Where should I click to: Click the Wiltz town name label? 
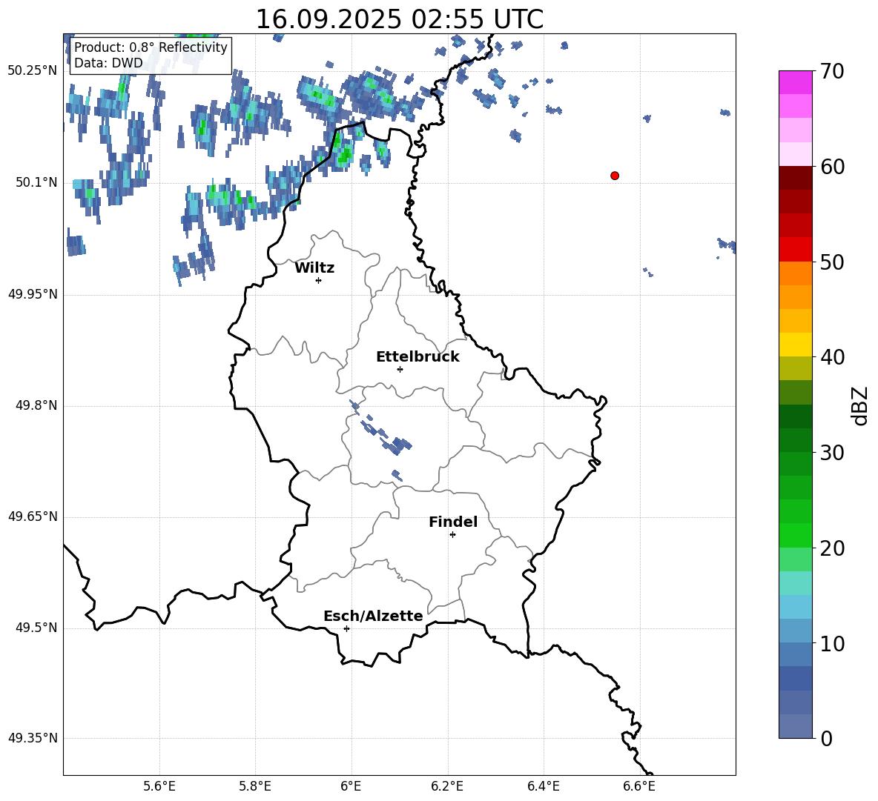[x=314, y=268]
